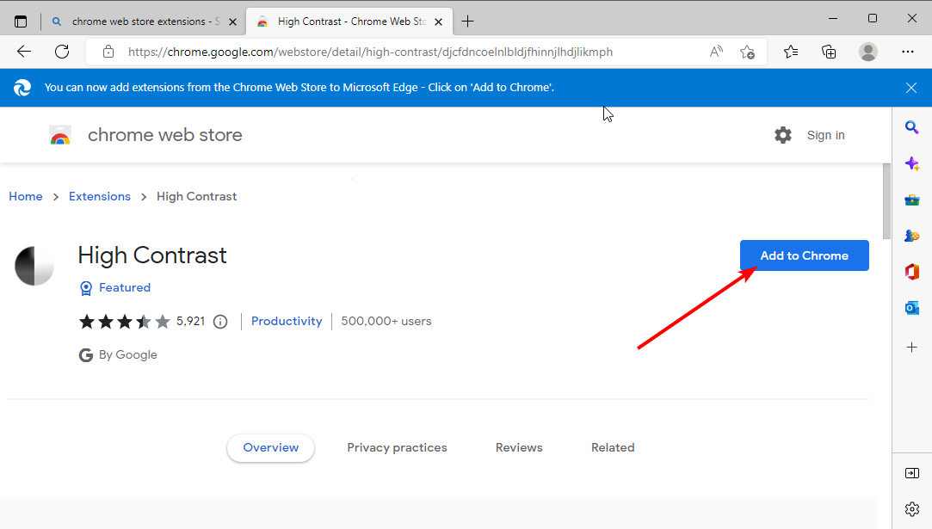Click the Add to Chrome button
The height and width of the screenshot is (529, 932).
(x=804, y=255)
